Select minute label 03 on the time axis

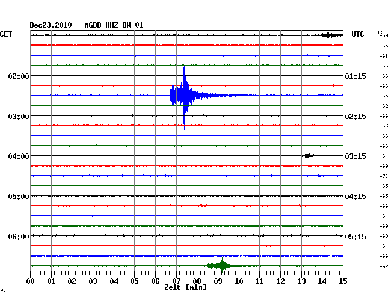(x=93, y=281)
